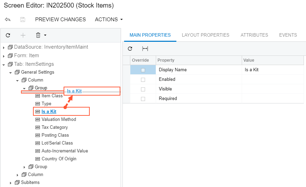Tick the Required override checkbox
This screenshot has height=187, width=306.
[x=143, y=99]
